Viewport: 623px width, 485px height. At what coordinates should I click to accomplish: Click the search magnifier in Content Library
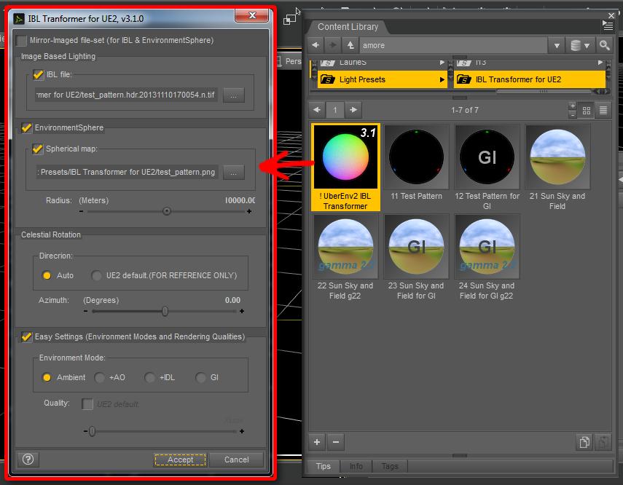coord(604,45)
